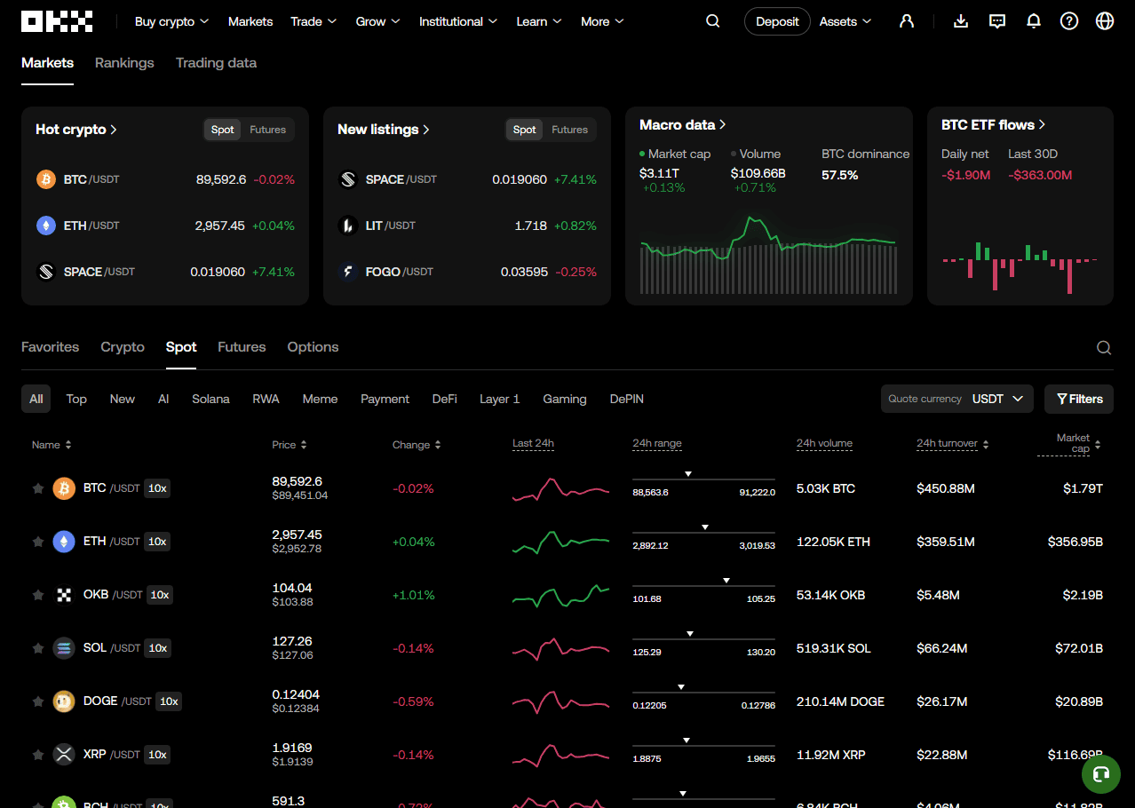Open the notifications bell
The image size is (1135, 808).
pyautogui.click(x=1034, y=21)
